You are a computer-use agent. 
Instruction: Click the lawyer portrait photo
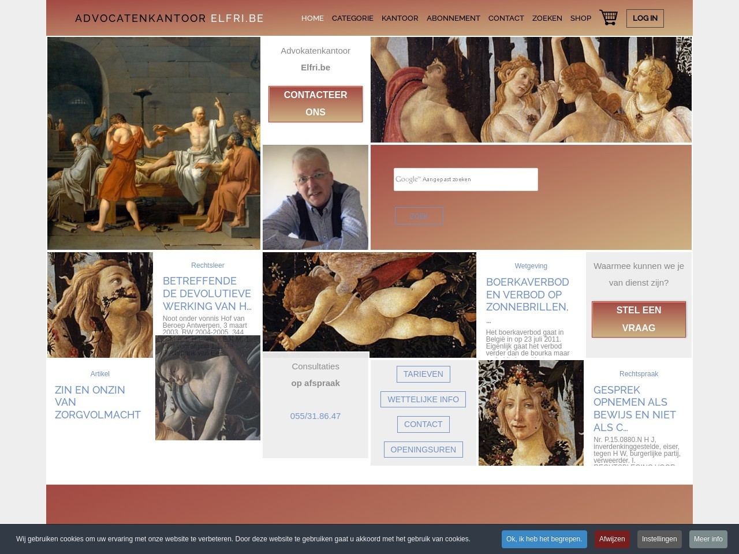[x=315, y=197]
